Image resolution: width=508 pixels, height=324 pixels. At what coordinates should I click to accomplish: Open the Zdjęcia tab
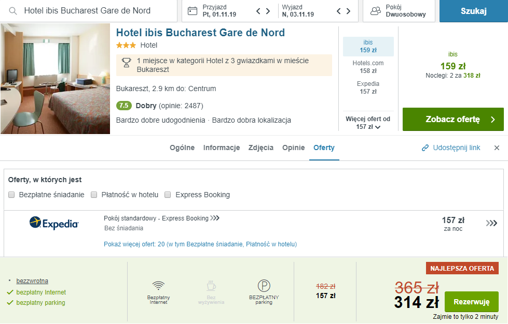261,148
